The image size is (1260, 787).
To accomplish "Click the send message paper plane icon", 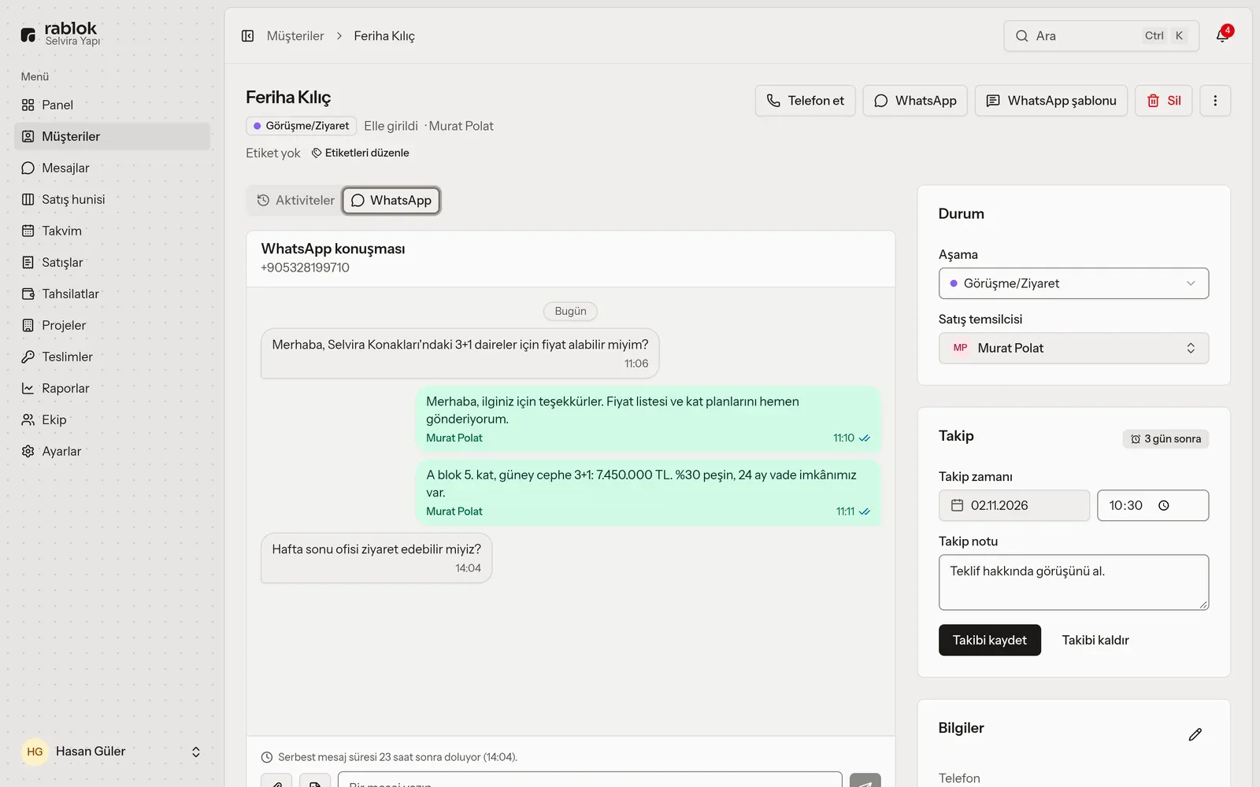I will (x=865, y=781).
